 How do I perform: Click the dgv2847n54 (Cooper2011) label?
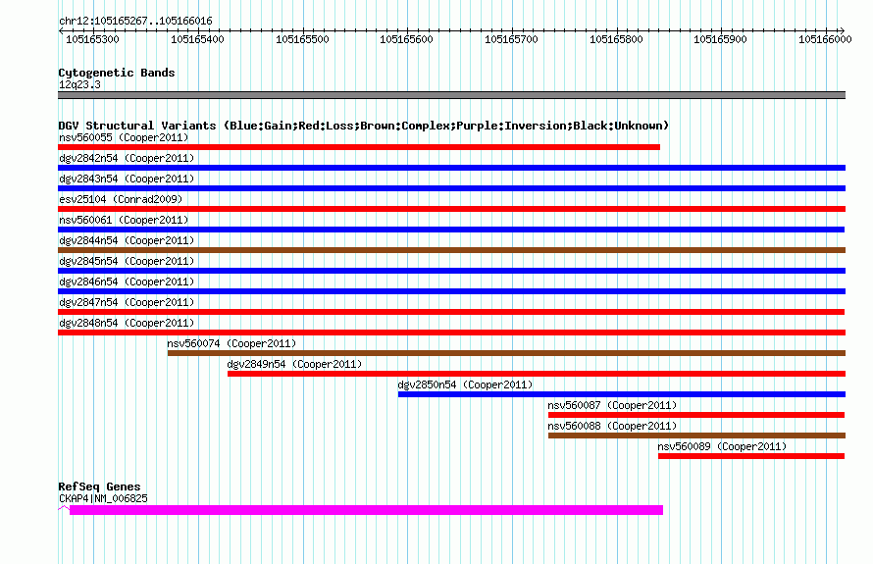click(x=127, y=302)
